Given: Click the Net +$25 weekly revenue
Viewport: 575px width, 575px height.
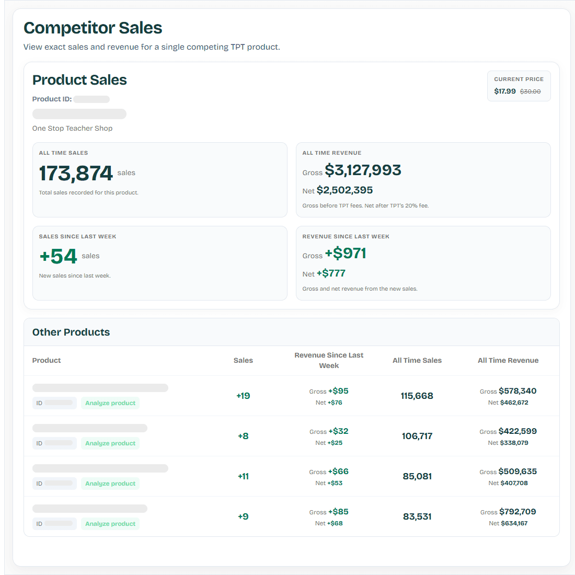Looking at the screenshot, I should pos(329,443).
